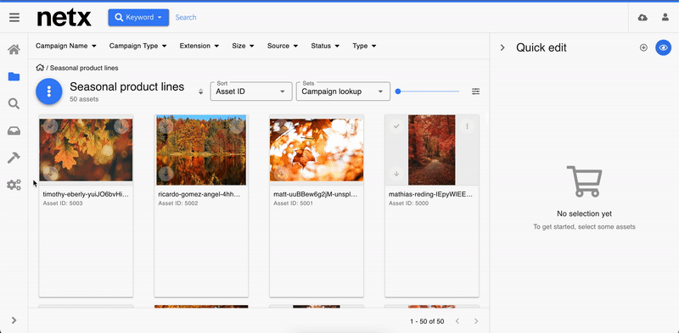Viewport: 679px width, 333px height.
Task: Open gallery display options icon
Action: [x=476, y=92]
